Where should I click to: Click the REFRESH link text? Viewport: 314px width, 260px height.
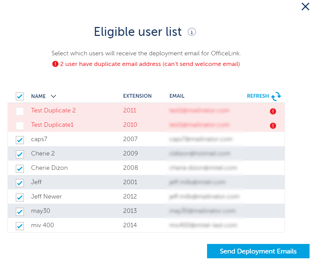coord(258,96)
